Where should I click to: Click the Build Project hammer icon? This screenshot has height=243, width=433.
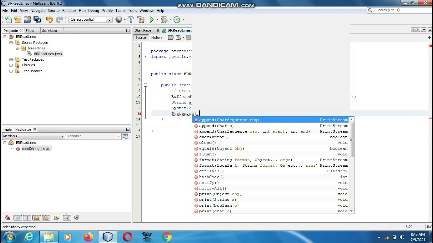[131, 20]
